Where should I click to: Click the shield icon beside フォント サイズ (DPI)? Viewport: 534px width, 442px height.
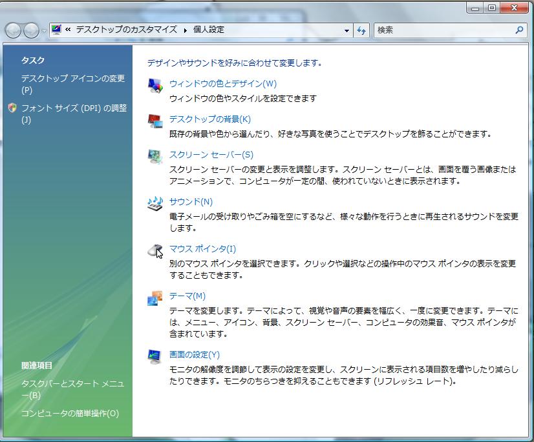pos(12,108)
